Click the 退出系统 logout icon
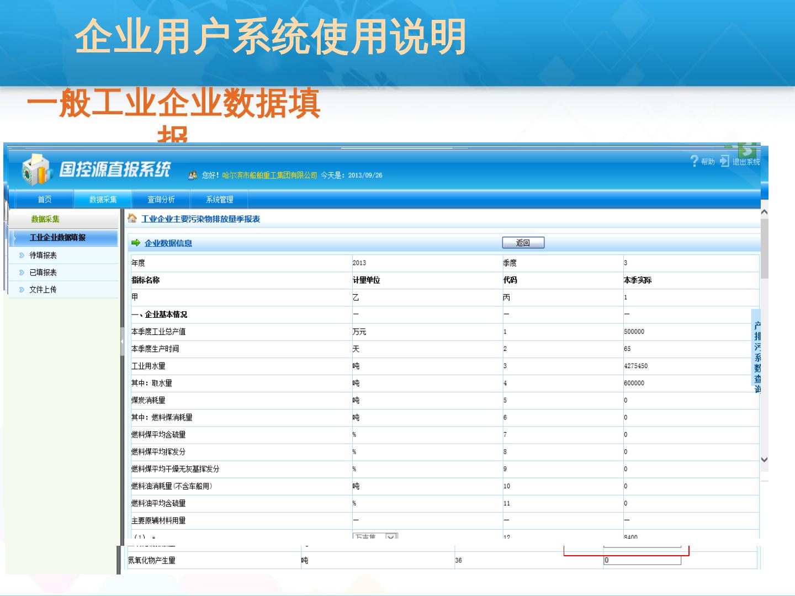This screenshot has width=795, height=596. [724, 161]
